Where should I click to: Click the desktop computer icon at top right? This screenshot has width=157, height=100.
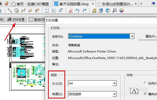[153, 4]
